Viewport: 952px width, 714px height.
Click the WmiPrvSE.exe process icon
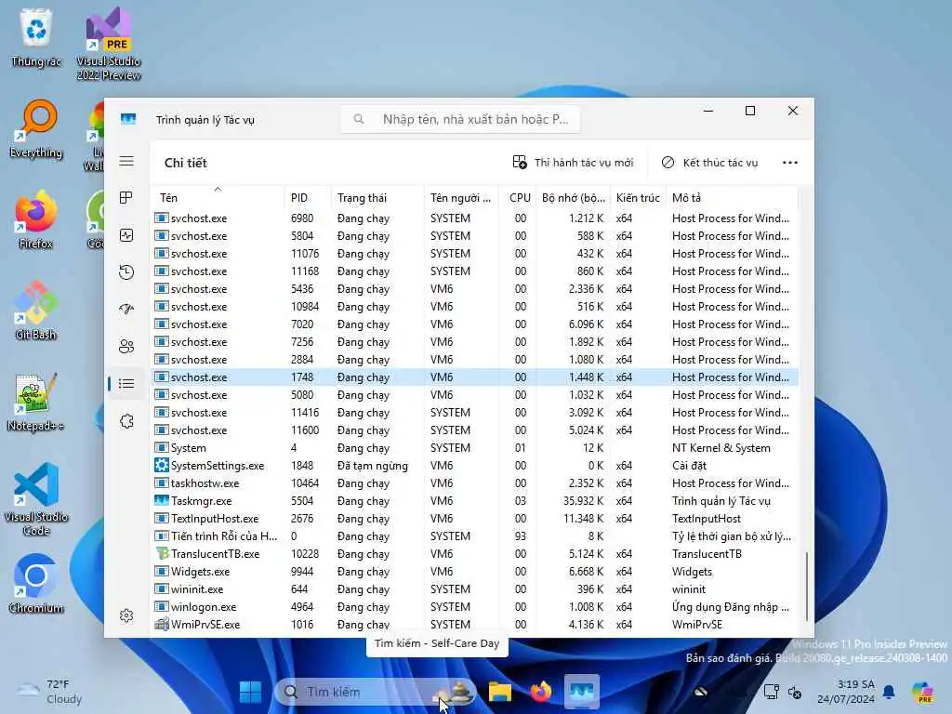tap(162, 624)
